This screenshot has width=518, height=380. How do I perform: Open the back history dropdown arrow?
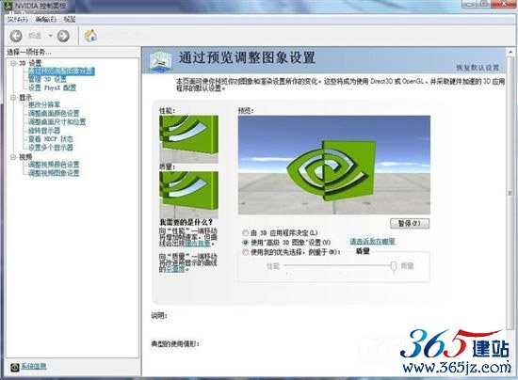51,36
